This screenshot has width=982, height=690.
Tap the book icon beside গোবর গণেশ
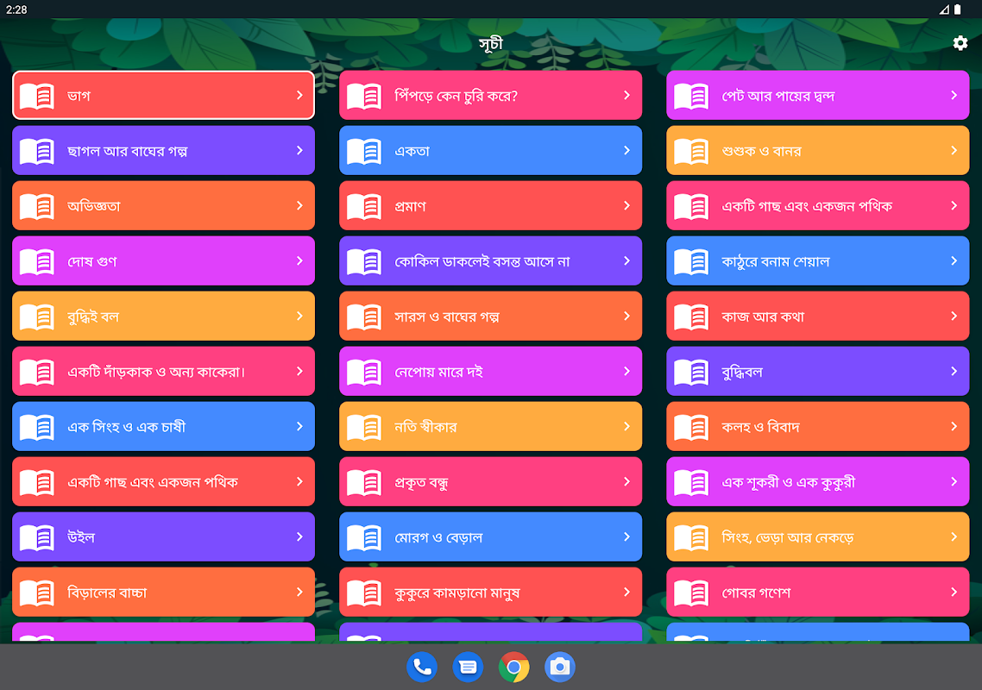pos(691,592)
